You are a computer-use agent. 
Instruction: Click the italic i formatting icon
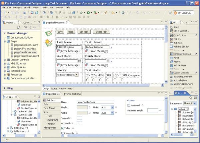52,17
